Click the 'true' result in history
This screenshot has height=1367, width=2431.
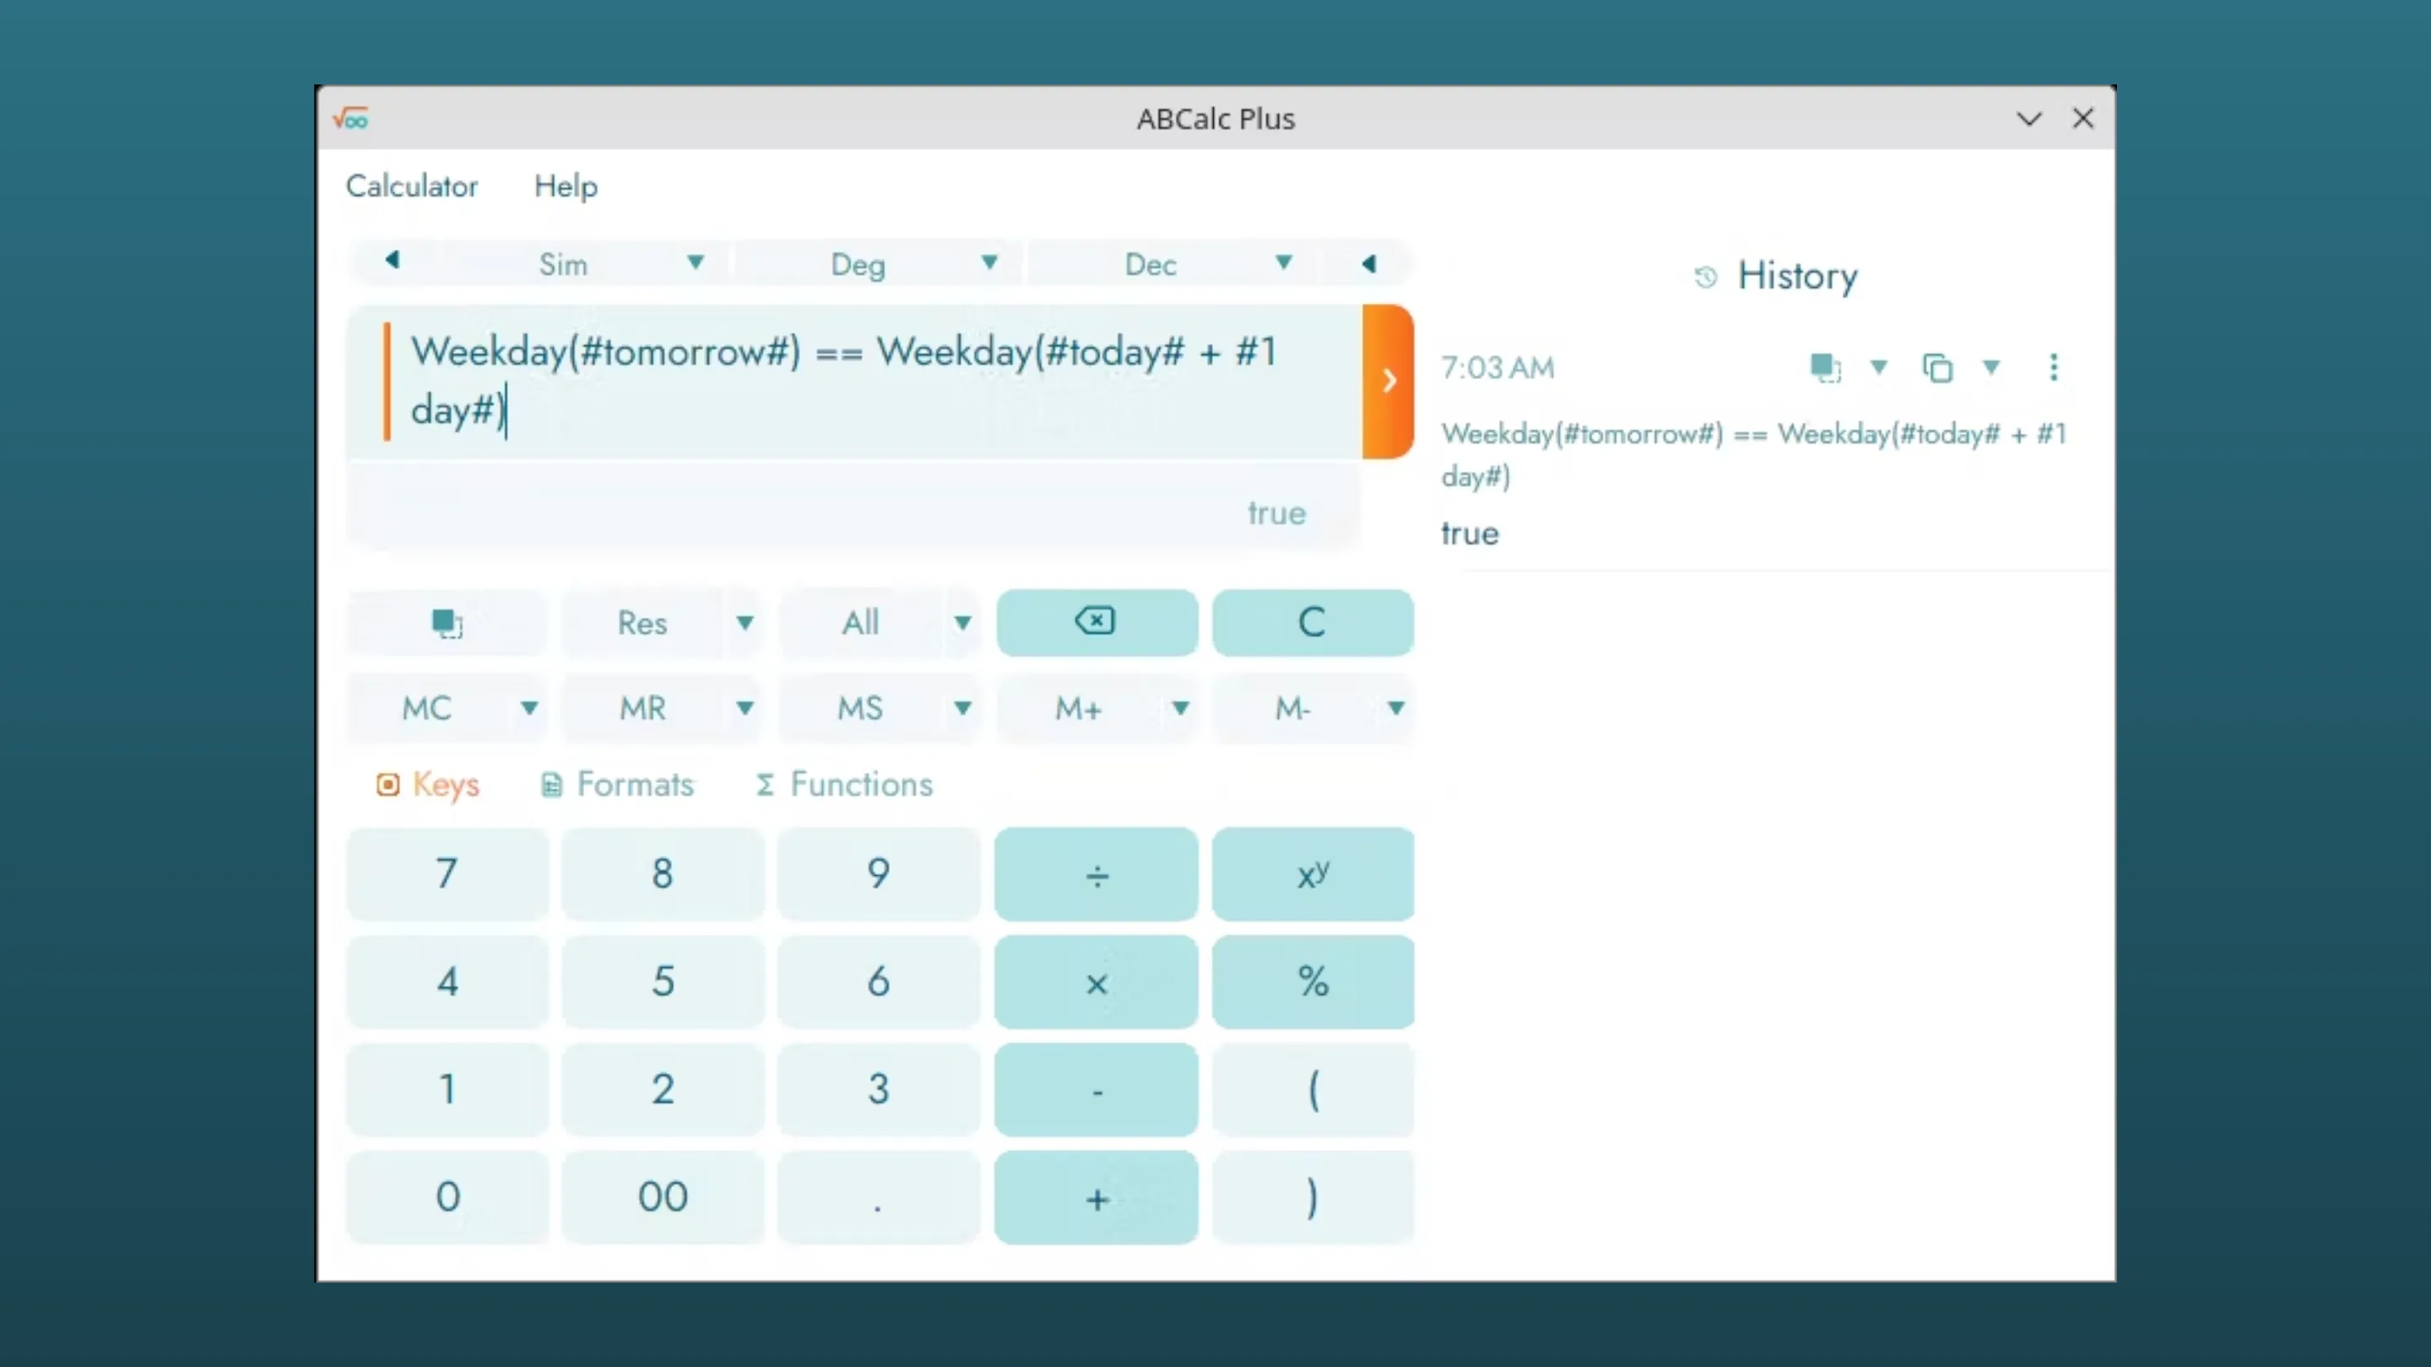click(x=1470, y=534)
